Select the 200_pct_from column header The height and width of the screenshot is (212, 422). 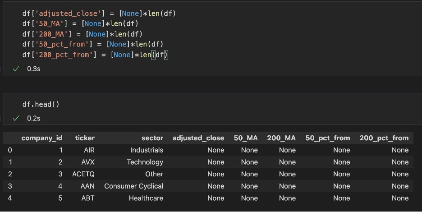click(384, 138)
